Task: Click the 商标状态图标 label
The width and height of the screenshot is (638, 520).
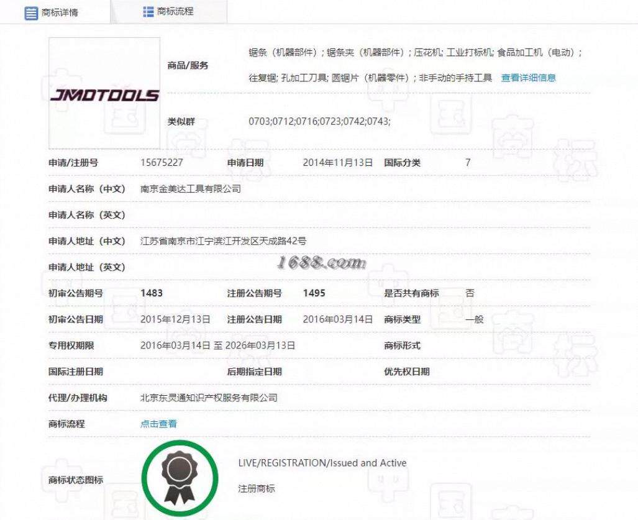Action: (76, 480)
